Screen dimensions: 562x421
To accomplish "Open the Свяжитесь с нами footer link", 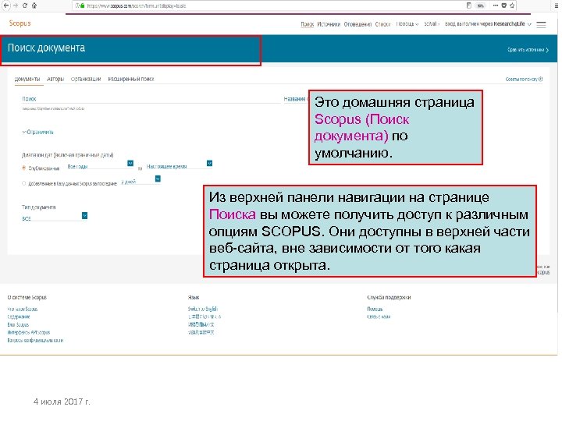I will [x=379, y=317].
